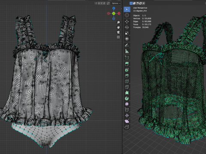Toggle X axis mirror button

(99, 3)
